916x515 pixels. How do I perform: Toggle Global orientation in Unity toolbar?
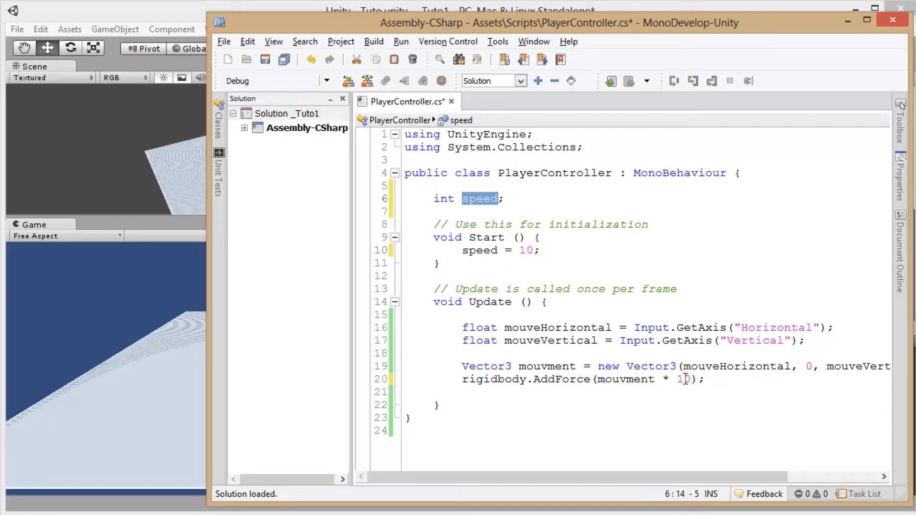(x=188, y=48)
